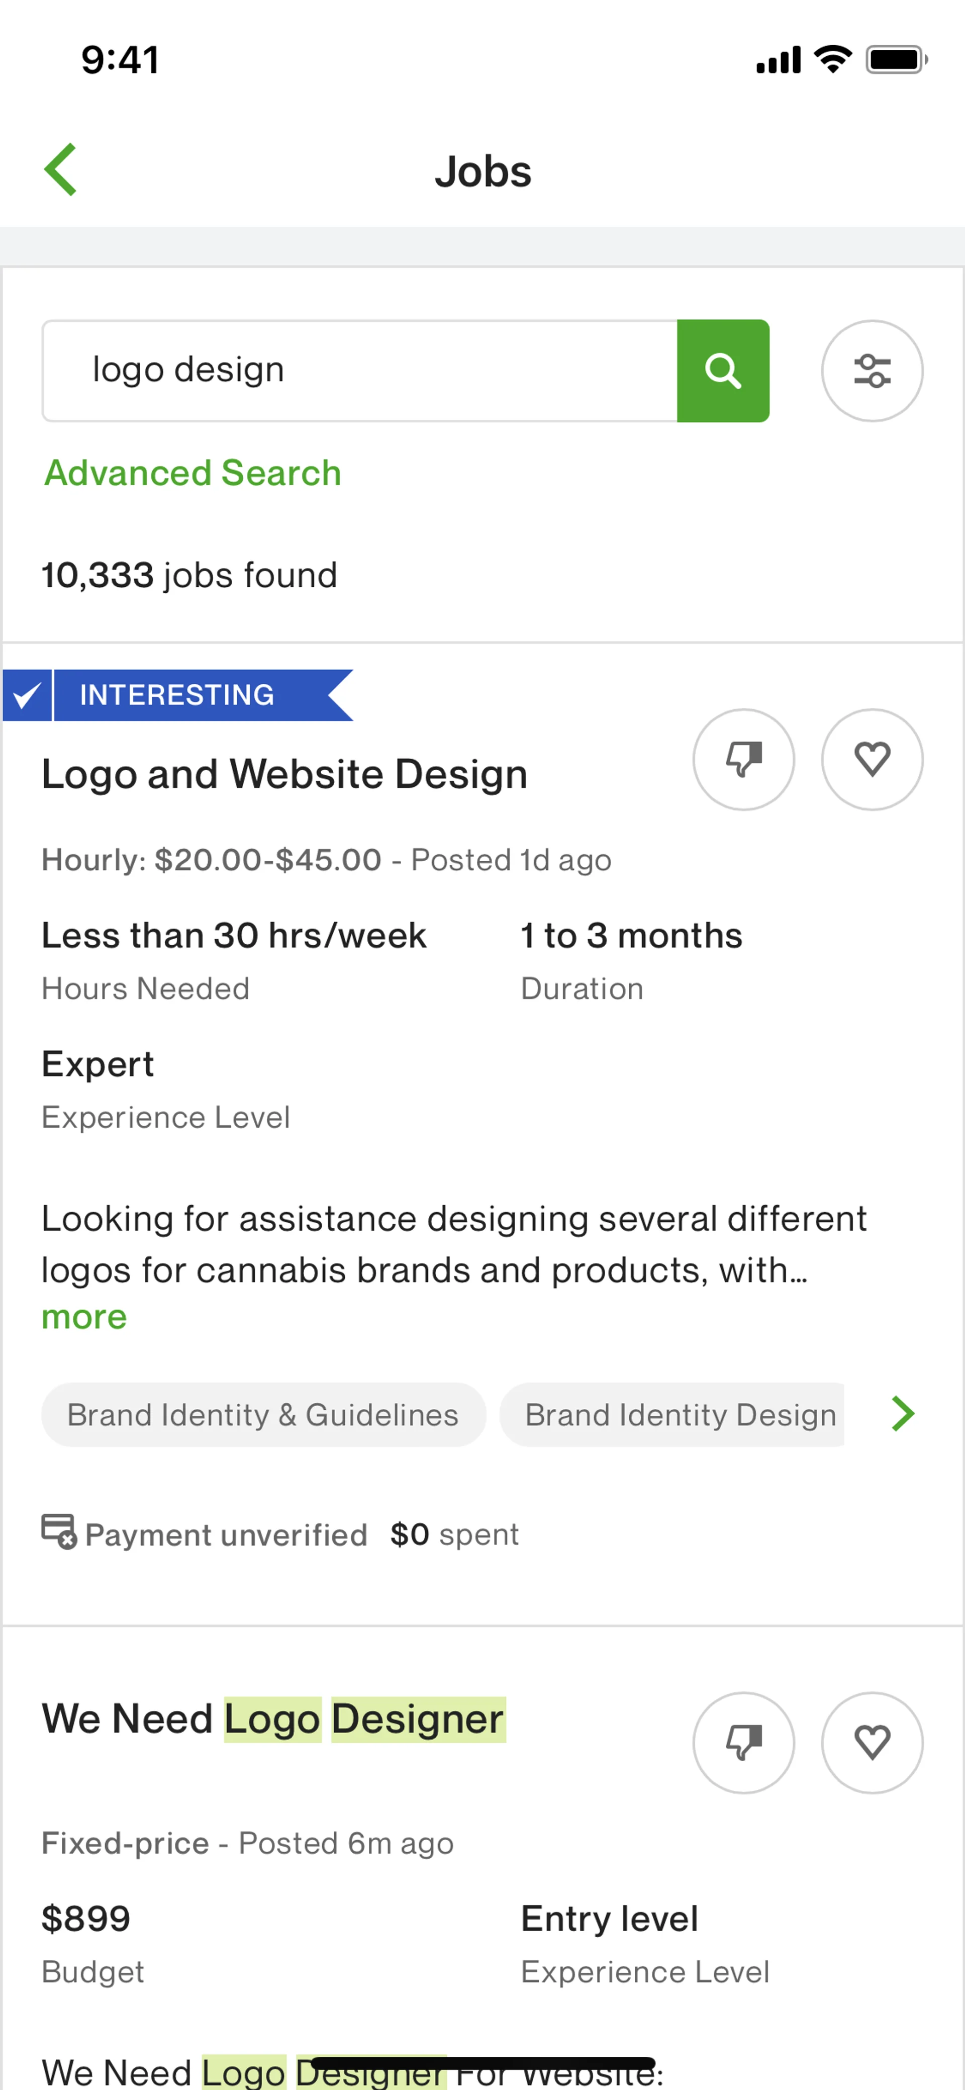Thumbs-down the We Need Logo Designer job

pos(743,1742)
